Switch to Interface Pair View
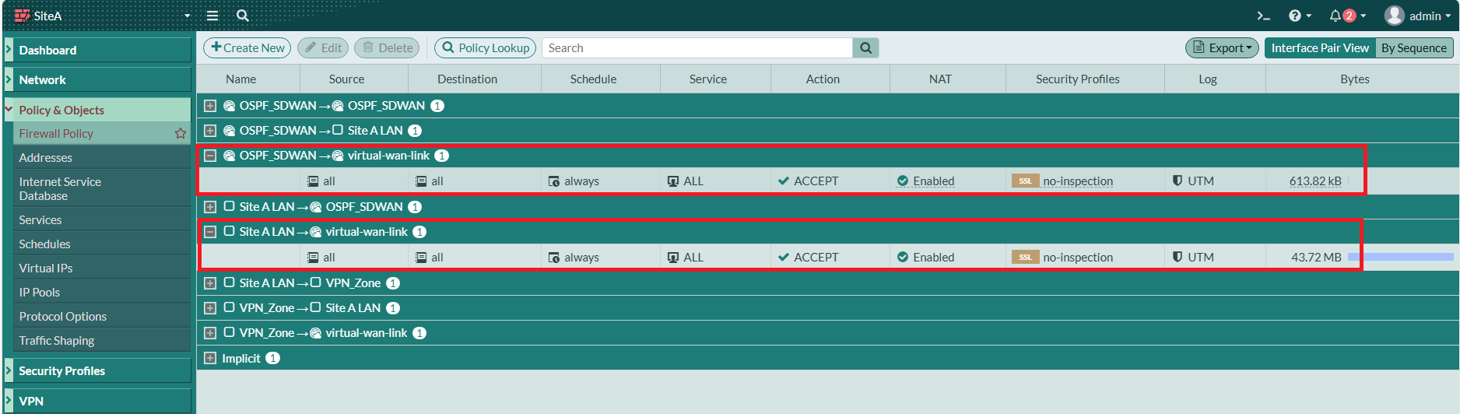 1320,48
